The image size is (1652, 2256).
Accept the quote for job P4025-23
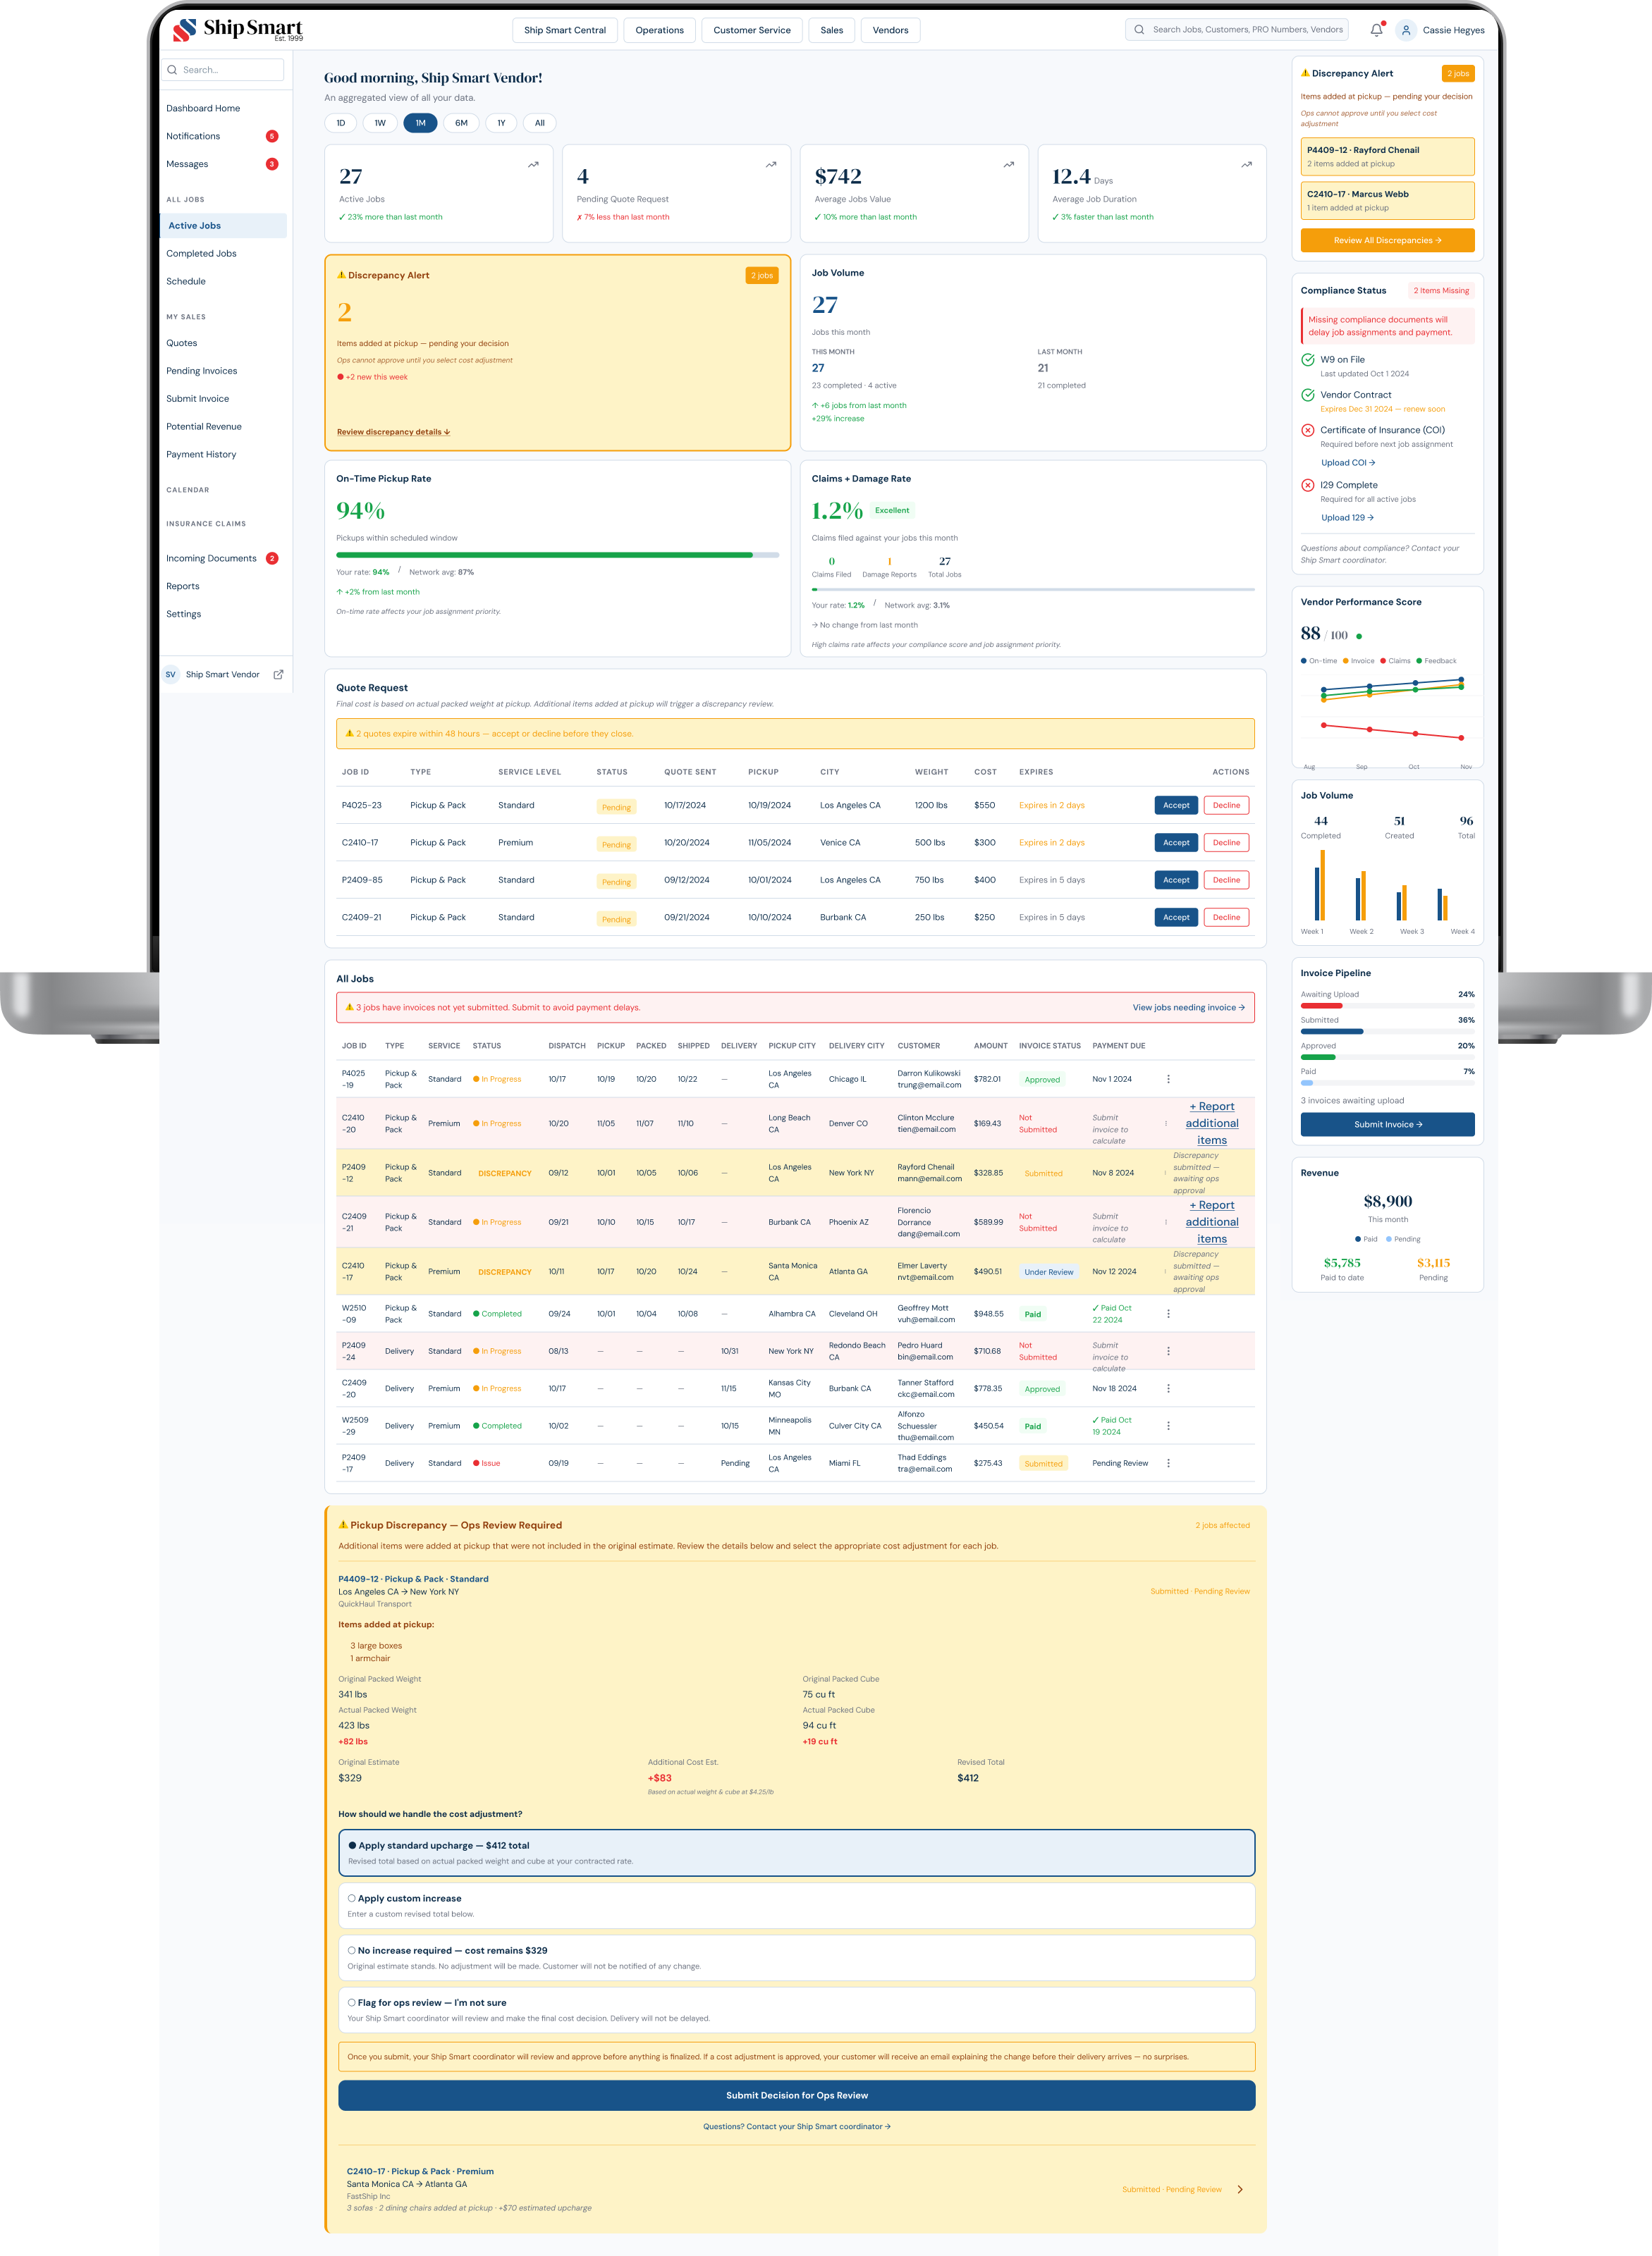(x=1176, y=805)
